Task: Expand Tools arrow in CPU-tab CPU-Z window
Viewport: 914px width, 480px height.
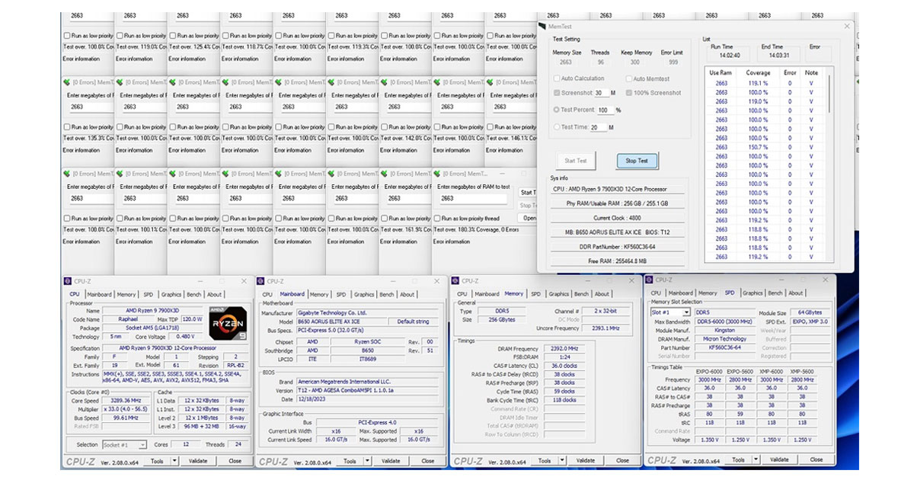Action: tap(174, 461)
